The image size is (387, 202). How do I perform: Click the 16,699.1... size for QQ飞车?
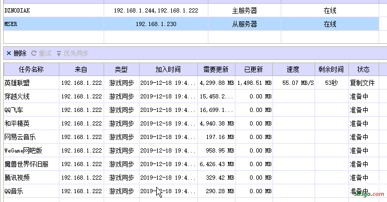pyautogui.click(x=216, y=110)
